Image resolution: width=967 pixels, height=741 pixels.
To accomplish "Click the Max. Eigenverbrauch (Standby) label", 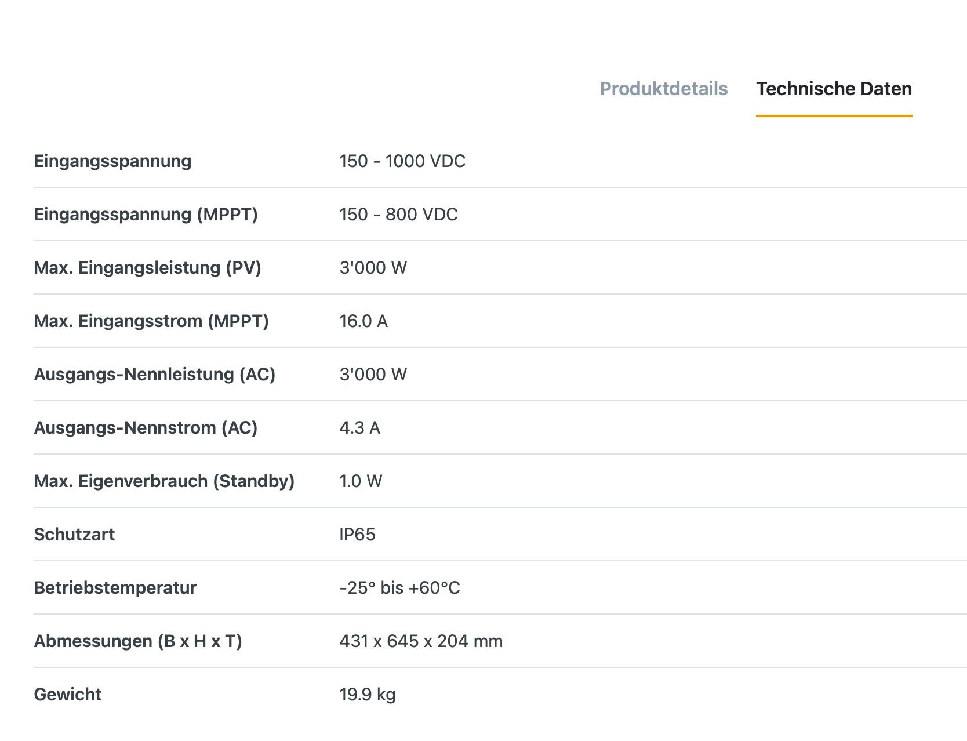I will click(x=164, y=481).
